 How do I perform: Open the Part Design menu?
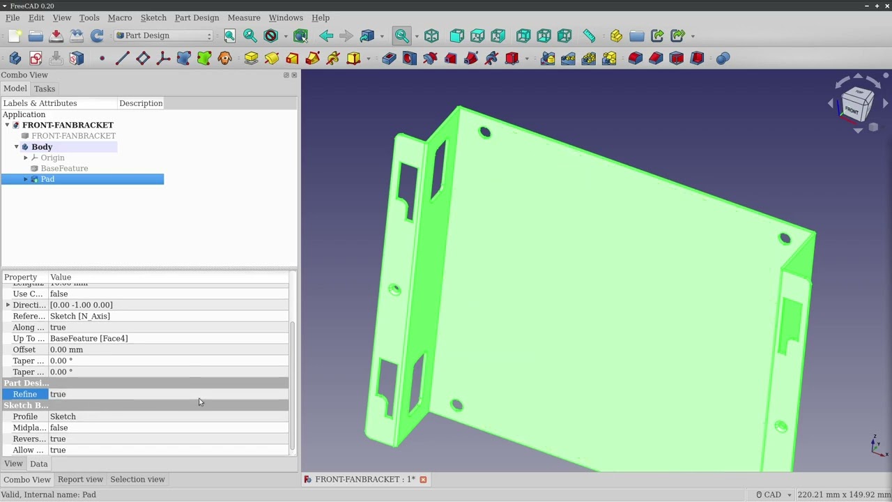point(197,17)
